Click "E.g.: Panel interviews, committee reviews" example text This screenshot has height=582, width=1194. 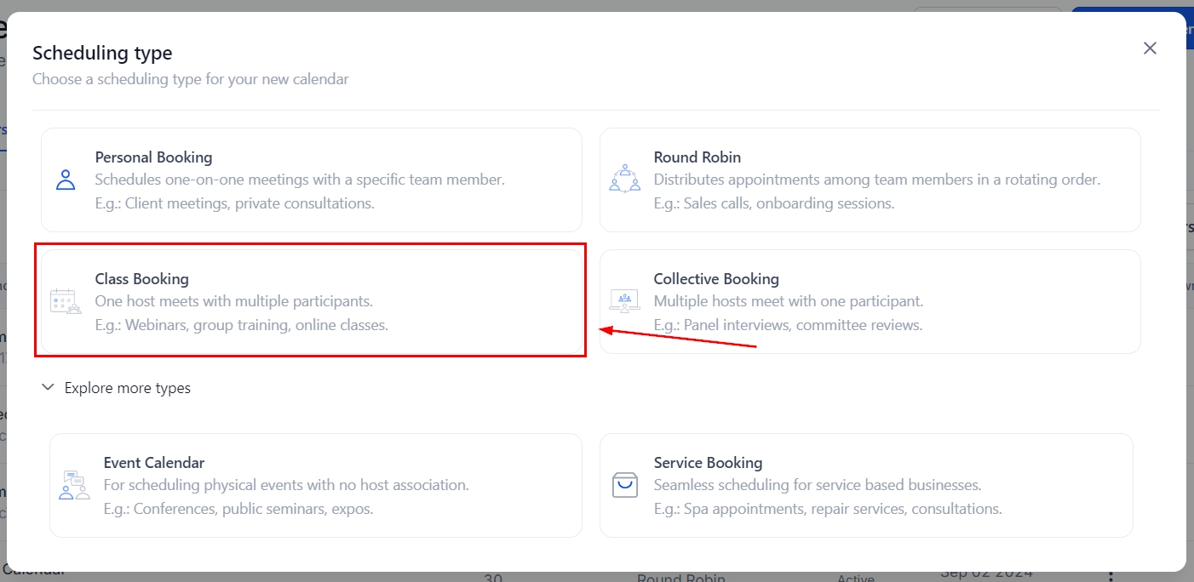click(788, 325)
